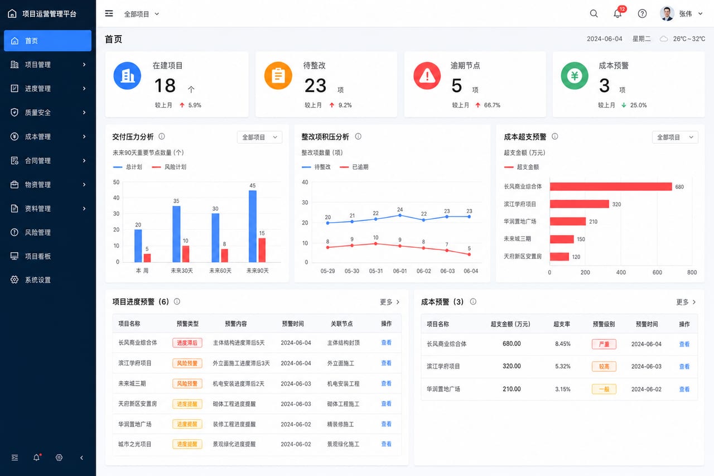This screenshot has height=476, width=714.
Task: Click info icon beside 交付压力分析
Action: click(162, 136)
